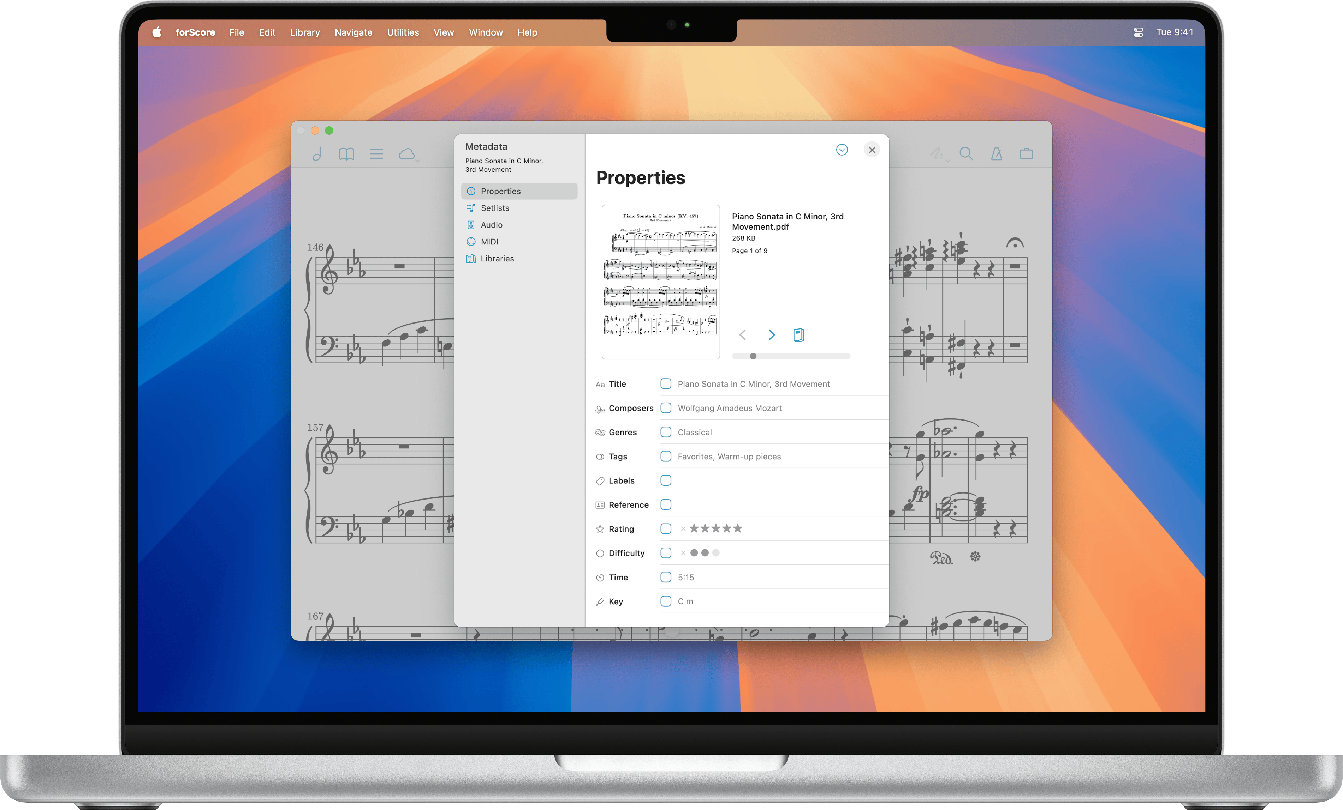This screenshot has width=1343, height=810.
Task: Toggle the Difficulty checkbox
Action: coord(666,553)
